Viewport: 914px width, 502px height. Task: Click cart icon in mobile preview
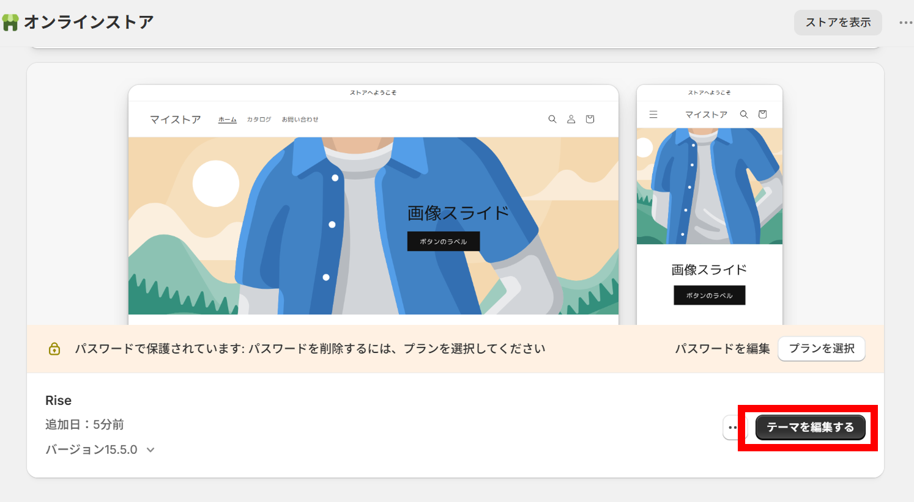(762, 114)
